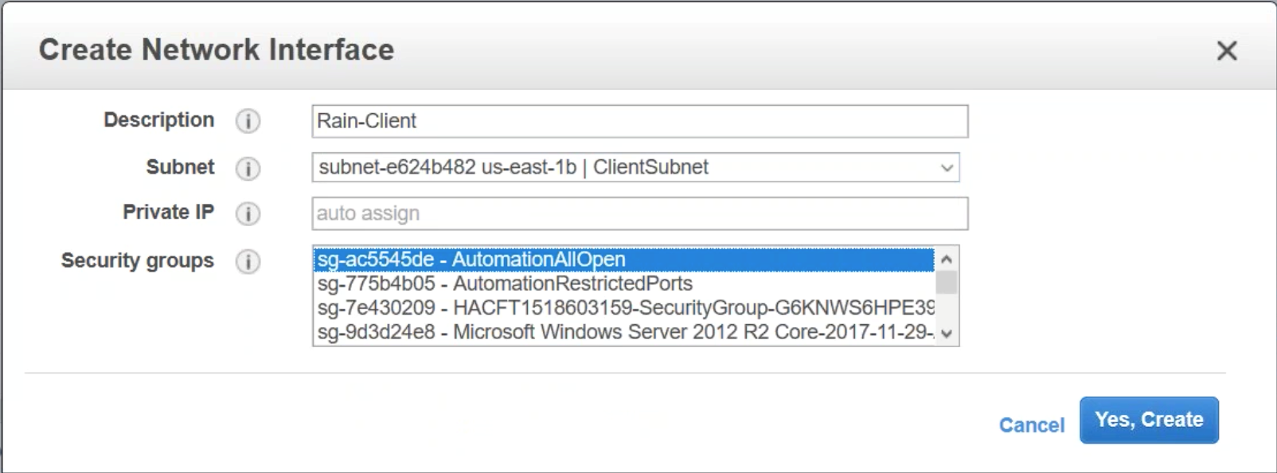Click the Description info icon

(x=248, y=121)
